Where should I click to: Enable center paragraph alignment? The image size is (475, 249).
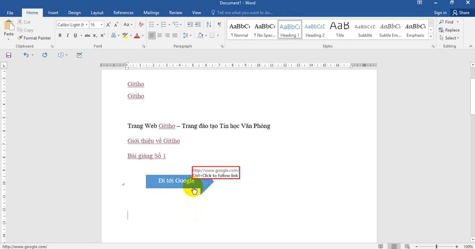pos(160,35)
